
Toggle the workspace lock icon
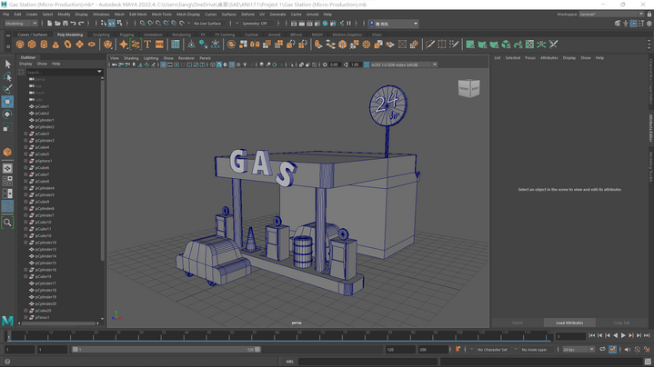649,15
